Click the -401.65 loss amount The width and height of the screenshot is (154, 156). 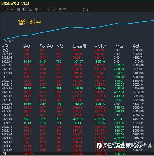78,119
